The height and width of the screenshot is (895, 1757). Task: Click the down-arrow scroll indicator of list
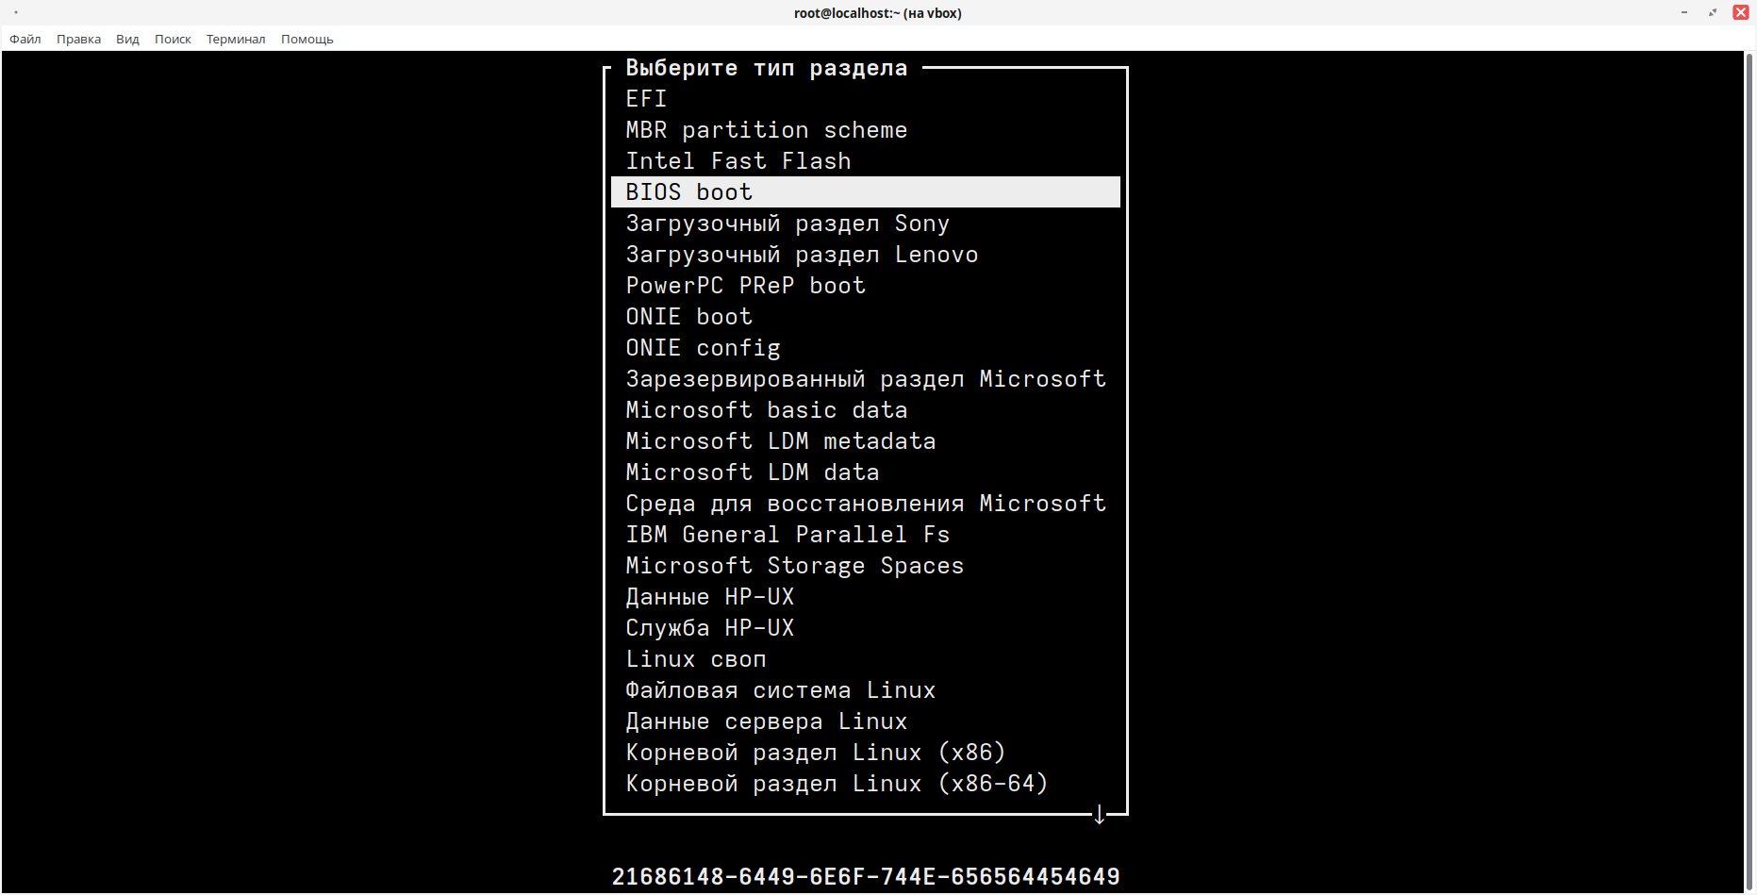pos(1099,815)
